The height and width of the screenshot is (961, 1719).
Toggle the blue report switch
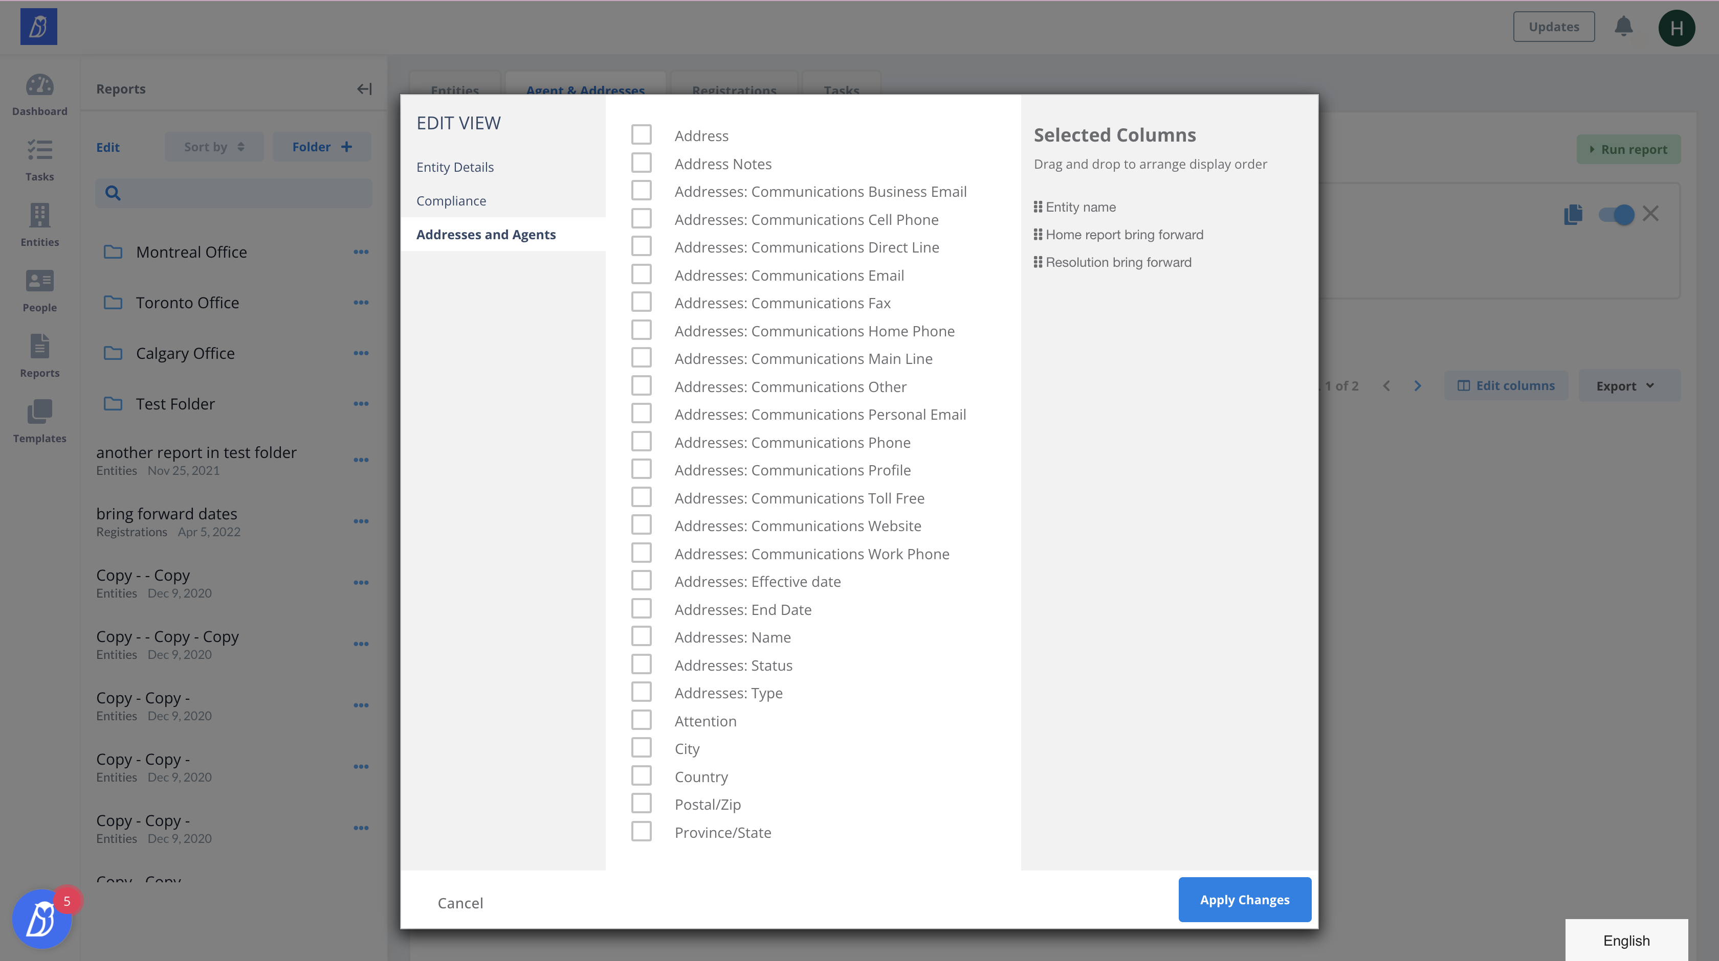[1616, 215]
